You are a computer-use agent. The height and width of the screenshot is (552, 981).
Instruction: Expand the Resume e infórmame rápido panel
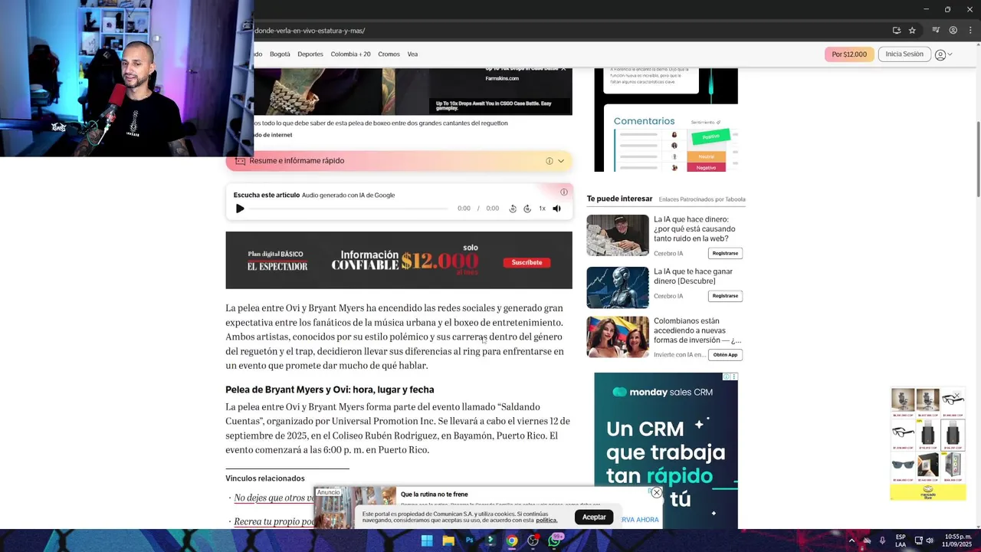(561, 161)
